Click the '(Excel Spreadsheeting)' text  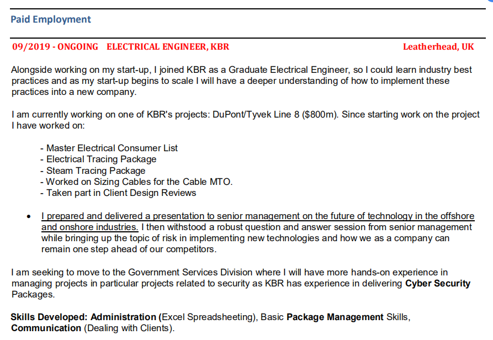(208, 317)
